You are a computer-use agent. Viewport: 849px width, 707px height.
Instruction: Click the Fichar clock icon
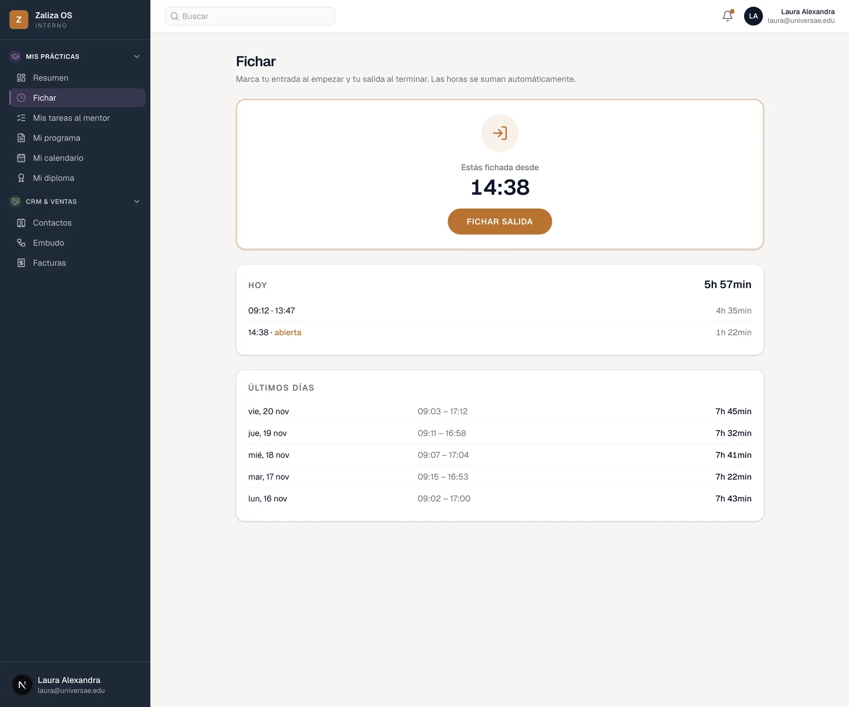[x=21, y=98]
